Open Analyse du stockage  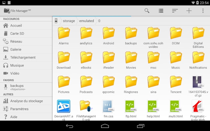click(26, 101)
